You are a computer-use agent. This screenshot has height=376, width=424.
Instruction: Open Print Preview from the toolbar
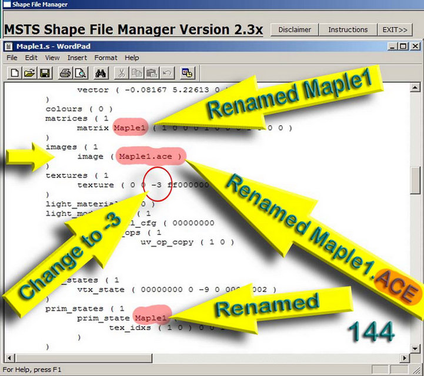(x=81, y=73)
